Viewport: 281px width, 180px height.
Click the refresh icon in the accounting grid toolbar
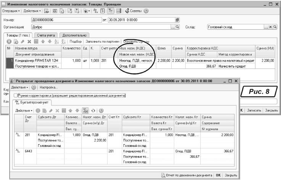tap(93, 110)
